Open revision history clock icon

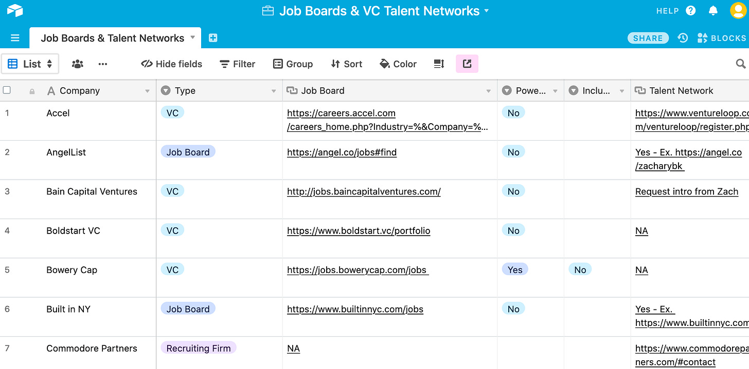coord(683,38)
